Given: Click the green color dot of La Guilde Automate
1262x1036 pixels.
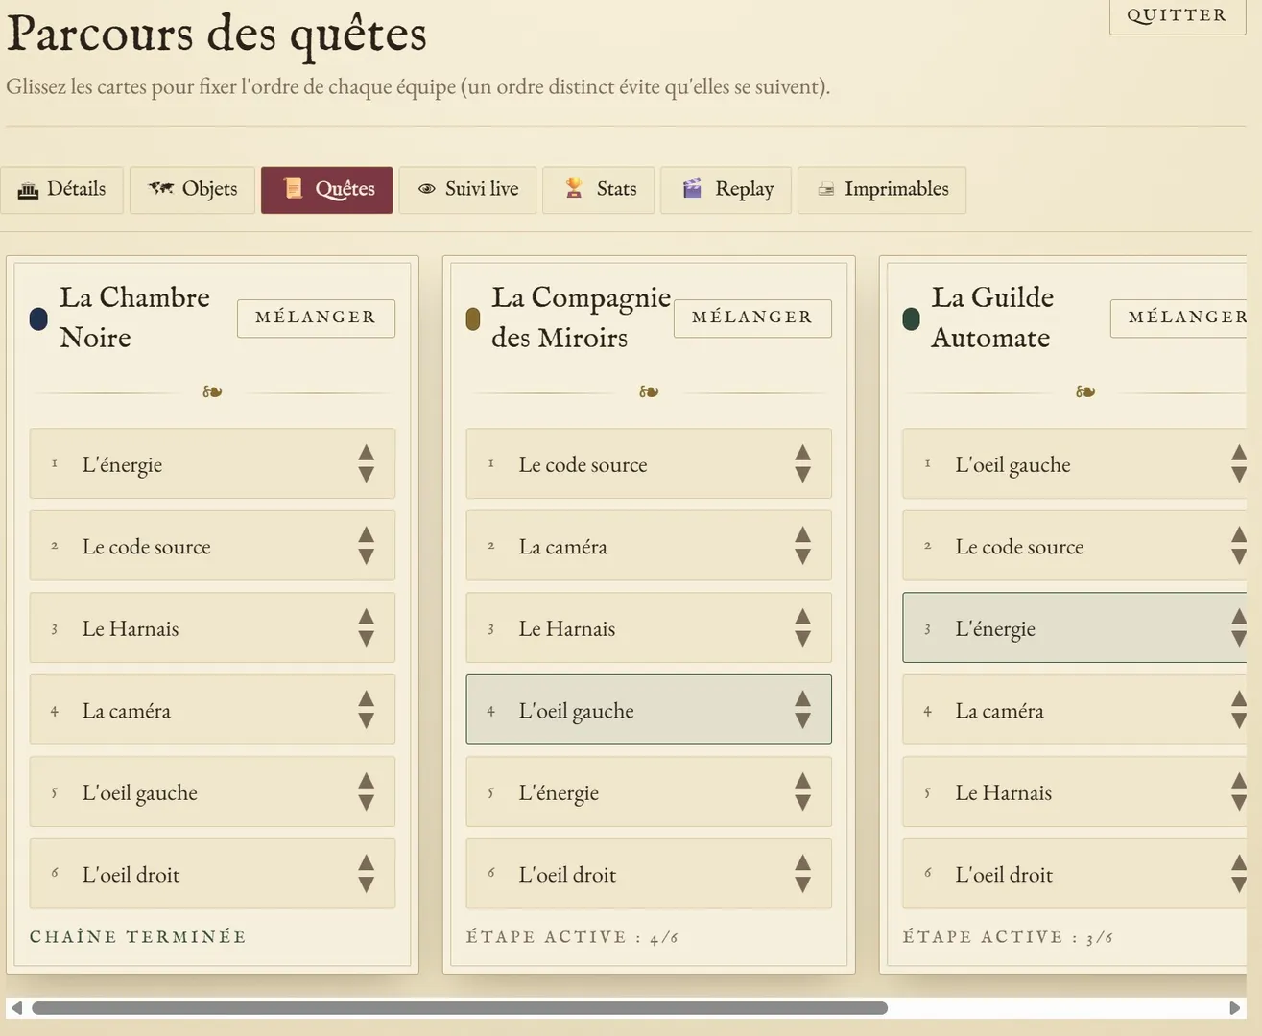Looking at the screenshot, I should tap(912, 318).
